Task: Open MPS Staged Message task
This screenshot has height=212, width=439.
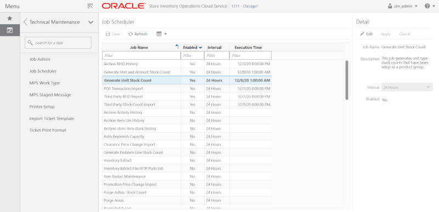Action: point(50,95)
